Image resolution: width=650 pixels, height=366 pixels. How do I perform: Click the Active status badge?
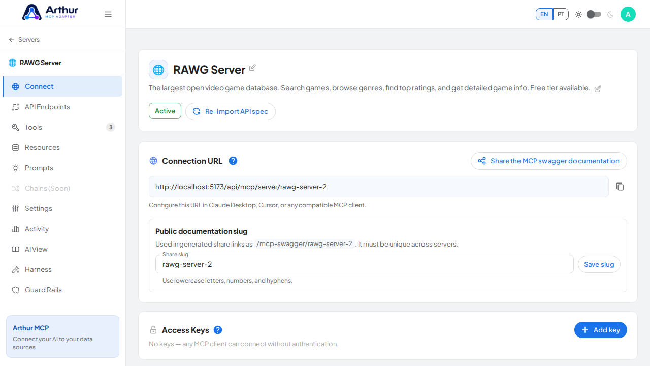pyautogui.click(x=165, y=111)
